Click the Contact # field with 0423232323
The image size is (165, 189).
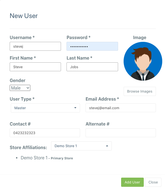(45, 133)
